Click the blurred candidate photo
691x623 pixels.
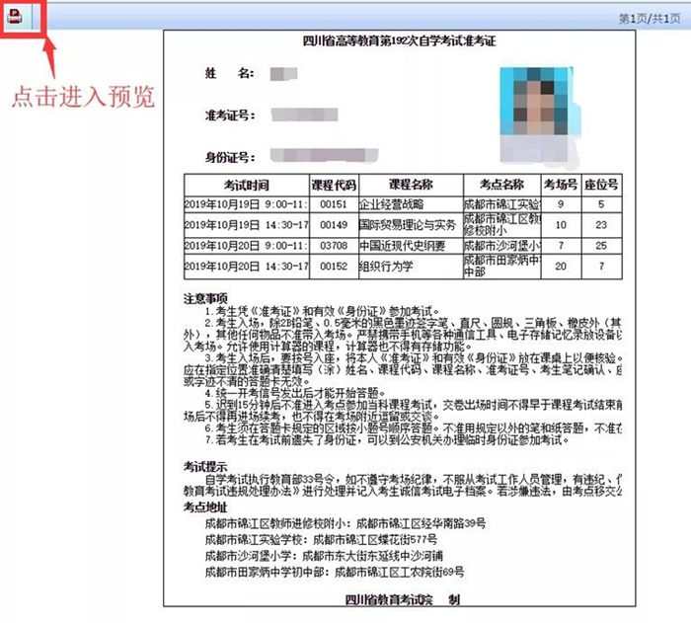(539, 117)
